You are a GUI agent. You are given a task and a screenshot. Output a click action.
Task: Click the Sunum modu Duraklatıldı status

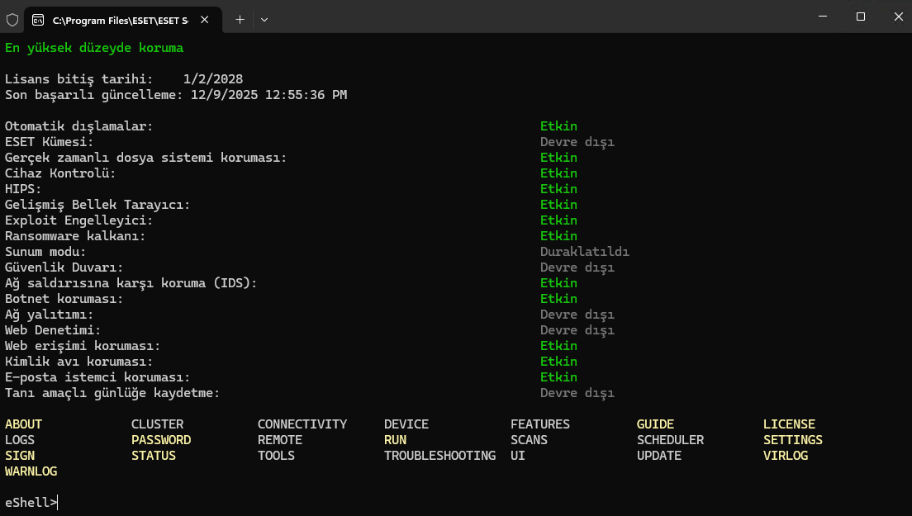(584, 252)
